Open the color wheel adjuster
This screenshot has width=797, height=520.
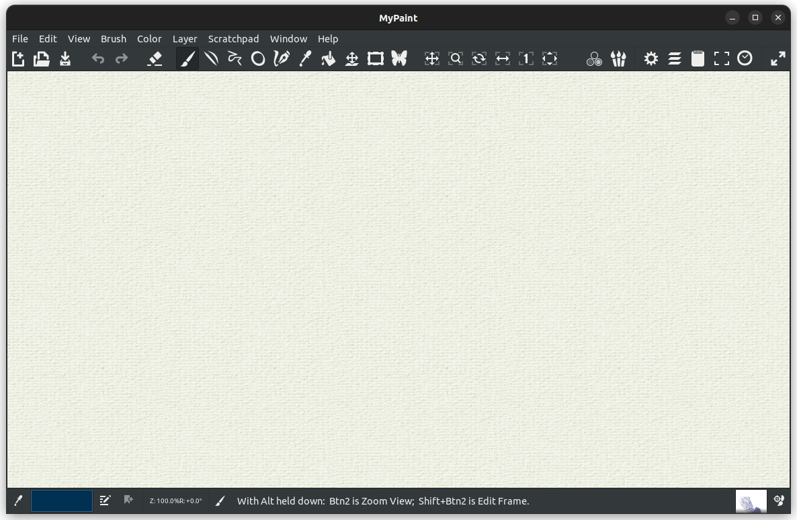(x=594, y=58)
